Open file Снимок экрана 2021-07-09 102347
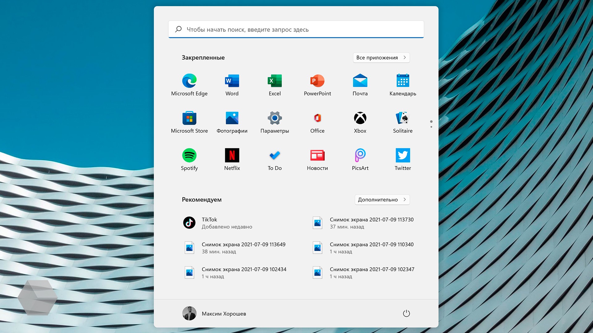The image size is (593, 333). 364,273
